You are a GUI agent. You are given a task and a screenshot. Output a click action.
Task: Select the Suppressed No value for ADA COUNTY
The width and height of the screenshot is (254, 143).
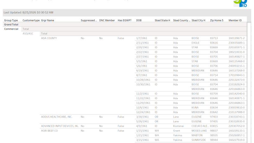[83, 38]
